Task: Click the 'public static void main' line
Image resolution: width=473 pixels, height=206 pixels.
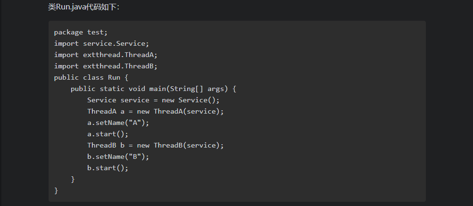Action: [x=153, y=89]
